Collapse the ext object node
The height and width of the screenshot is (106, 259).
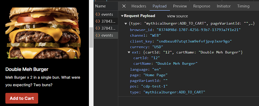129,52
